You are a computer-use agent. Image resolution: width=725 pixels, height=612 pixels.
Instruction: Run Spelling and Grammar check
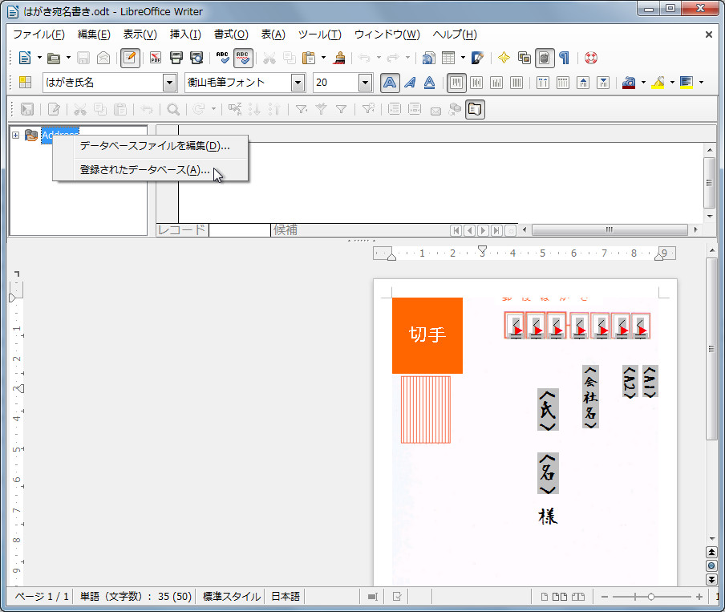[x=222, y=58]
